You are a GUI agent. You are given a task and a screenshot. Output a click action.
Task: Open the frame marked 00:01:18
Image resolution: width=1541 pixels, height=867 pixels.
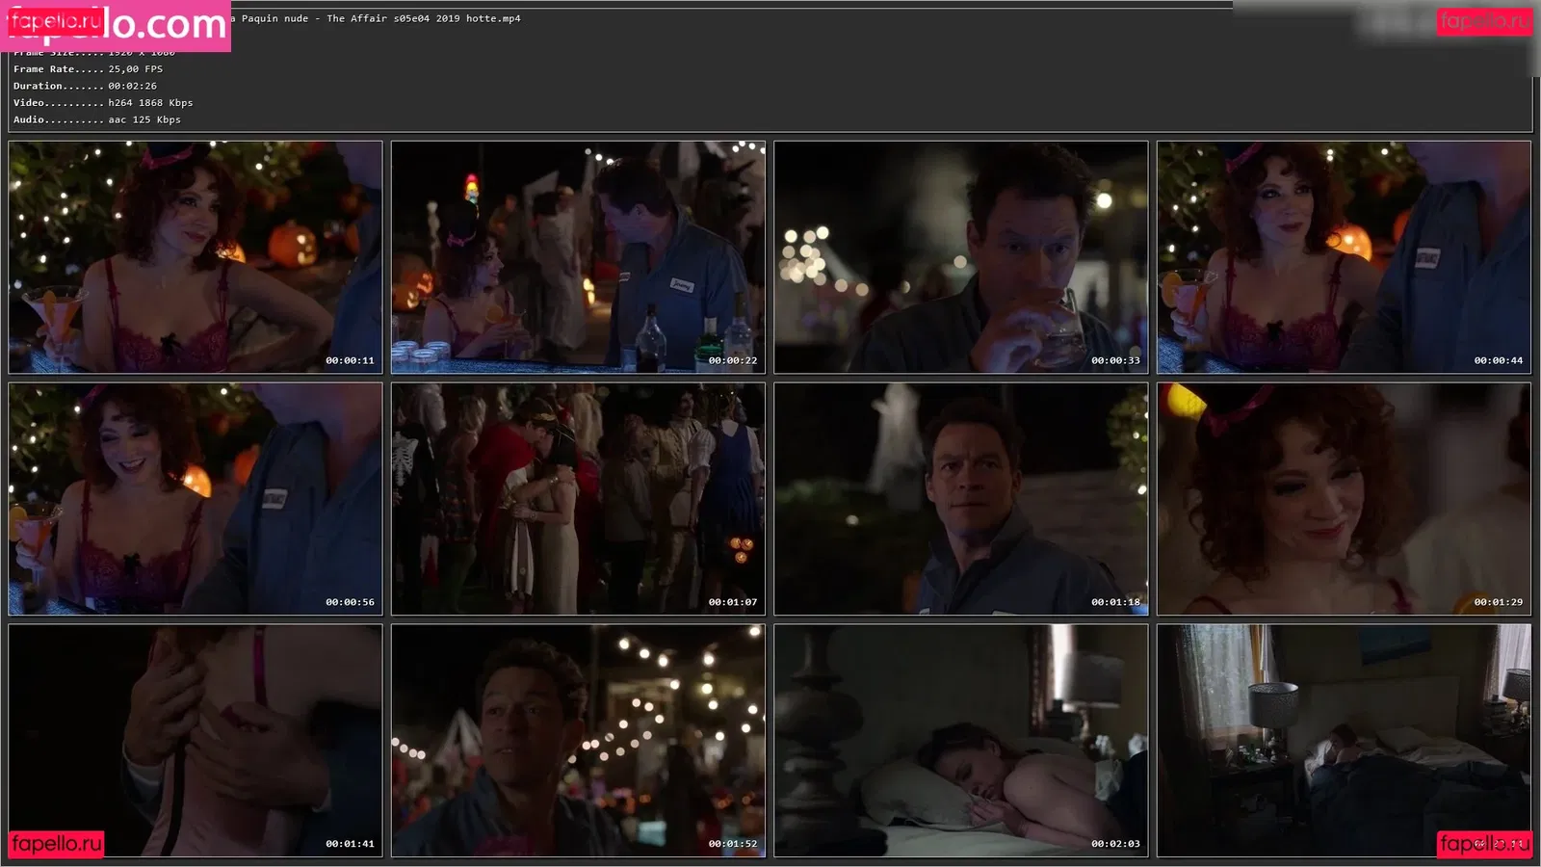(961, 499)
